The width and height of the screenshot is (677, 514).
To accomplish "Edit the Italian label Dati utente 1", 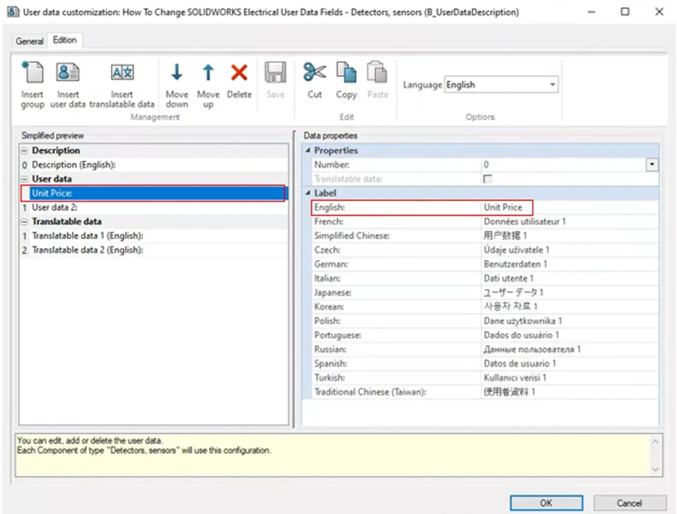I will tap(569, 278).
